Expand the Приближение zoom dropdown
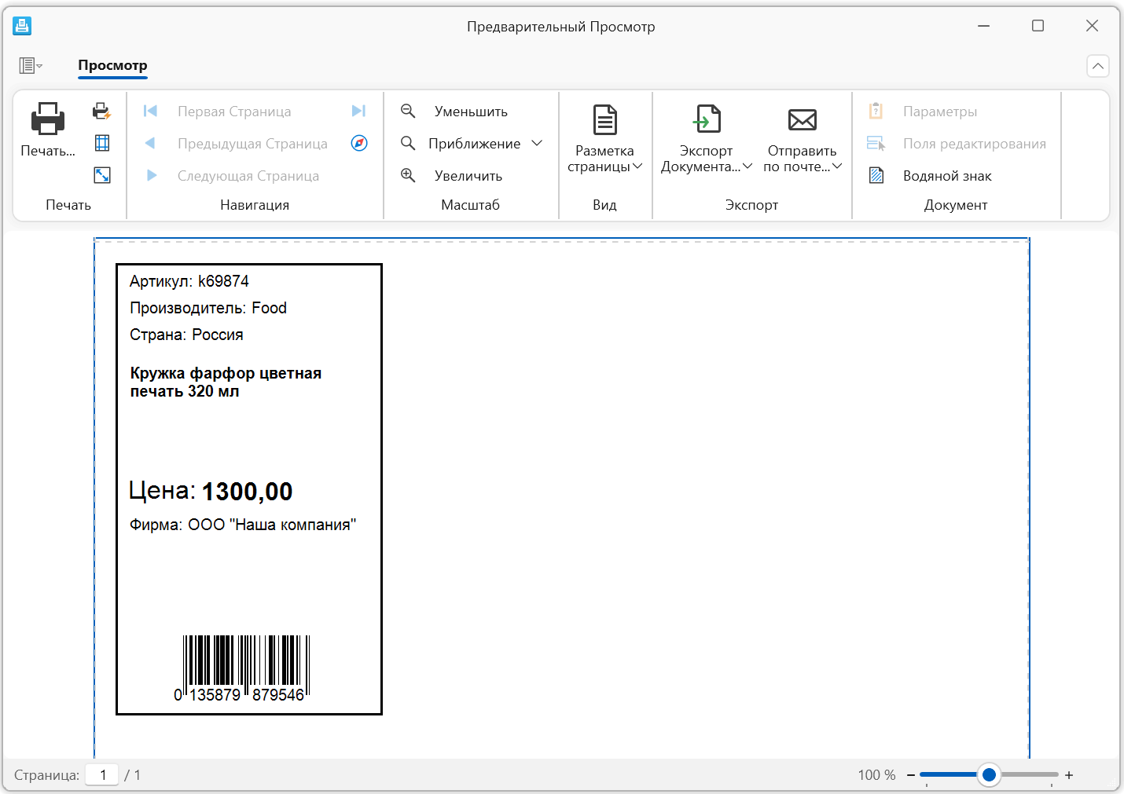The width and height of the screenshot is (1124, 794). click(537, 143)
